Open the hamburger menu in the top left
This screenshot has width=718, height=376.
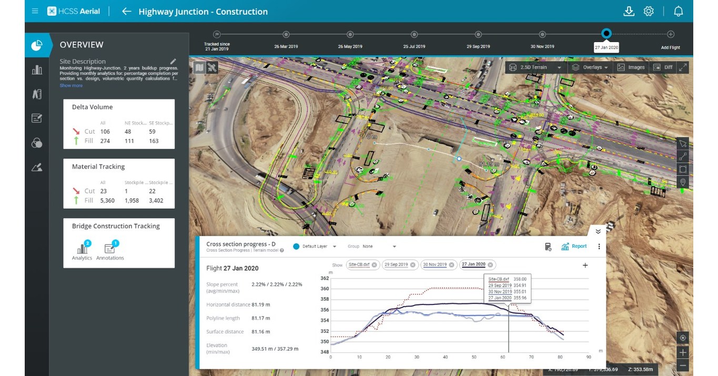(x=35, y=11)
